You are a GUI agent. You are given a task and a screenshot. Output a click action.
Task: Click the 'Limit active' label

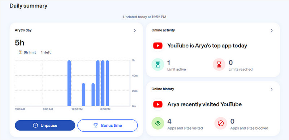(x=177, y=69)
